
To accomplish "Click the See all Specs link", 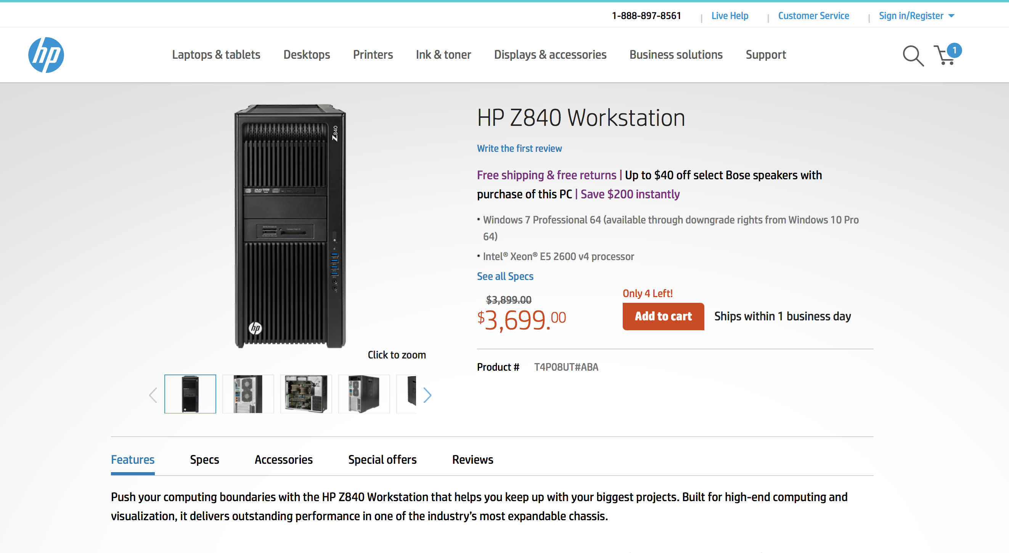I will point(505,276).
